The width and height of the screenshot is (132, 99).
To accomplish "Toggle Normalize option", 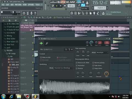I will tap(80, 65).
